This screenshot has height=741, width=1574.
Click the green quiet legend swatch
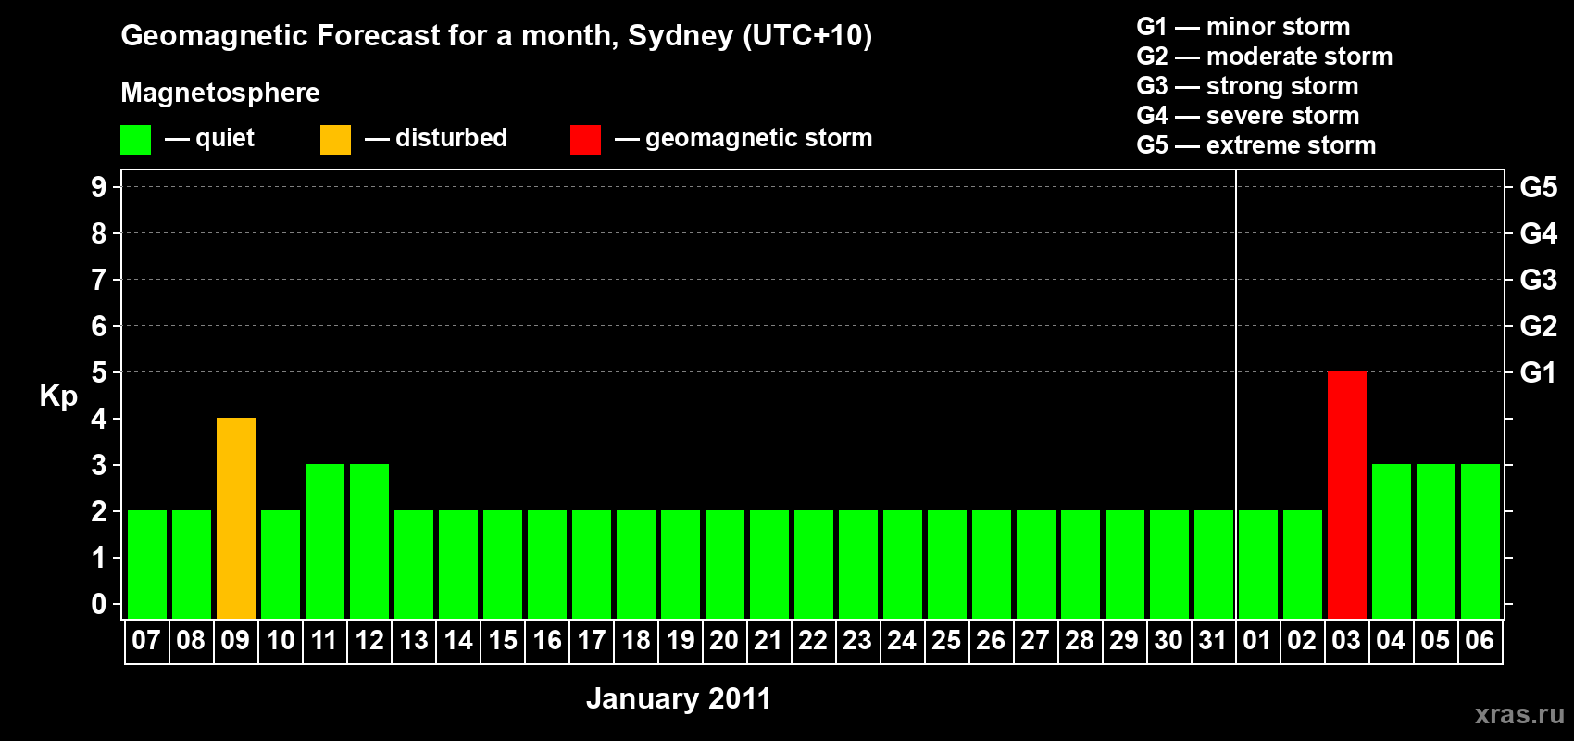[135, 140]
